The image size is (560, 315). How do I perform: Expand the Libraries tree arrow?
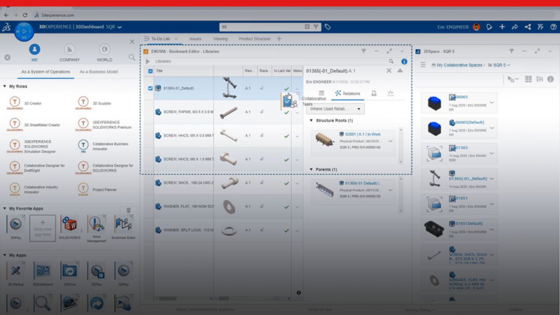click(x=148, y=62)
